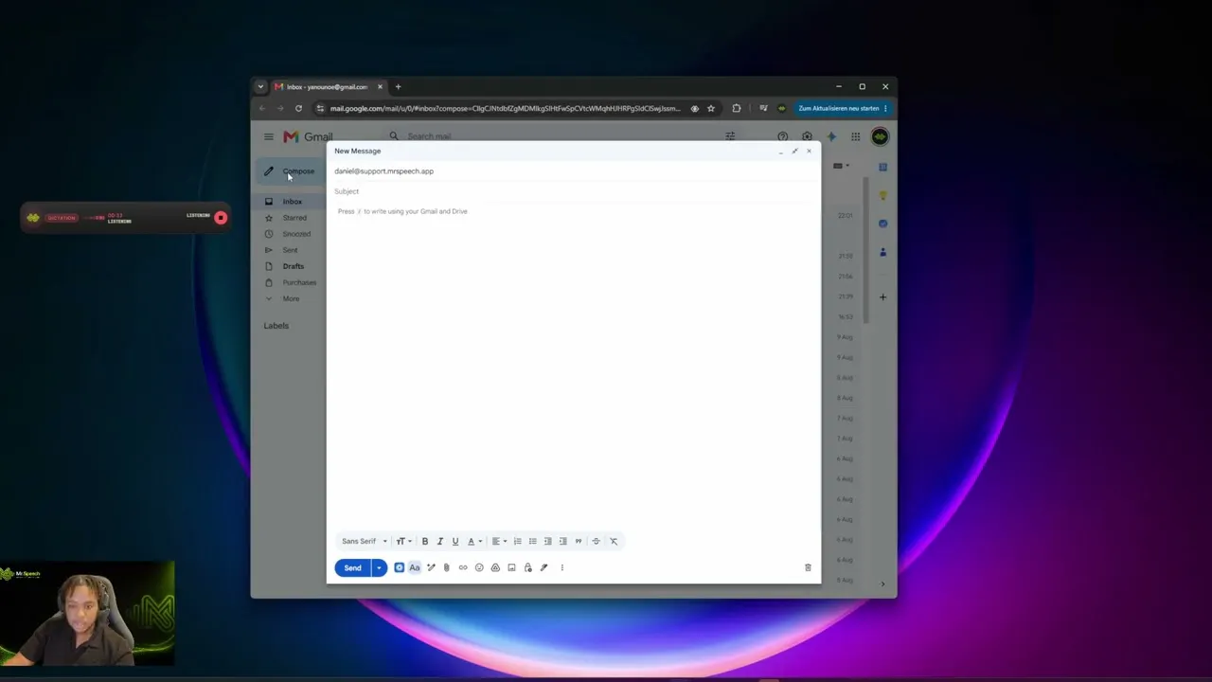Apply quote formatting
1212x682 pixels.
tap(578, 541)
